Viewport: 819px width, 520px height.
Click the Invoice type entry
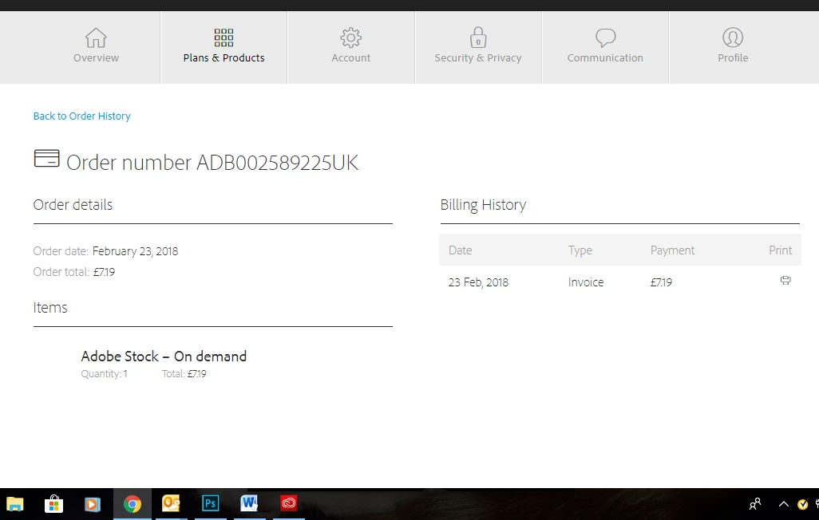coord(586,282)
